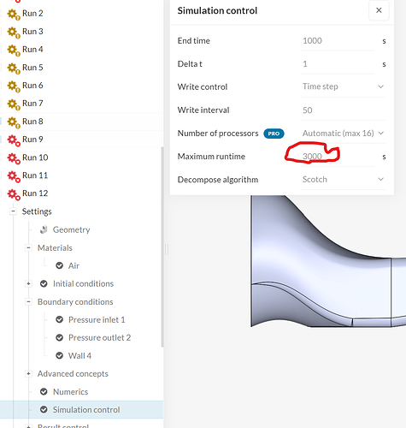The image size is (406, 428).
Task: Collapse the Materials branch
Action: [28, 247]
